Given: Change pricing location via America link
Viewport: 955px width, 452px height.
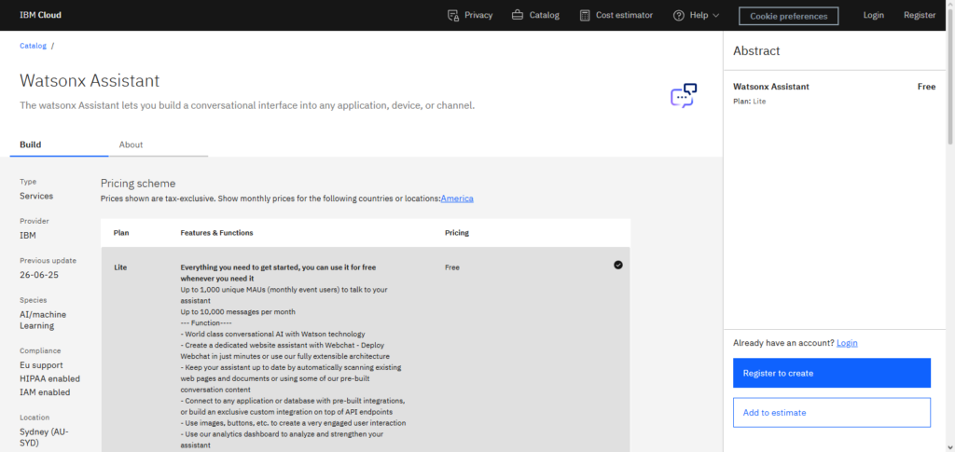Looking at the screenshot, I should (457, 199).
